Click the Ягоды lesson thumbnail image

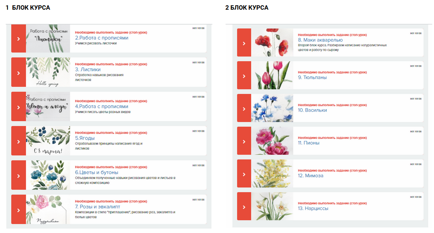pos(48,141)
